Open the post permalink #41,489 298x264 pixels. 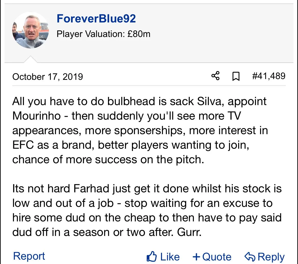(x=269, y=76)
